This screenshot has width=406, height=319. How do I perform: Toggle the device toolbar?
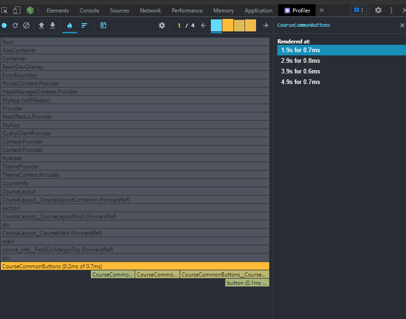[17, 10]
